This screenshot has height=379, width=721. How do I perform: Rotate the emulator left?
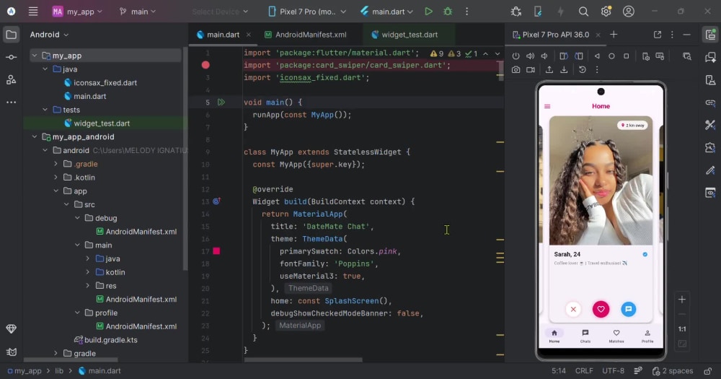pos(564,56)
